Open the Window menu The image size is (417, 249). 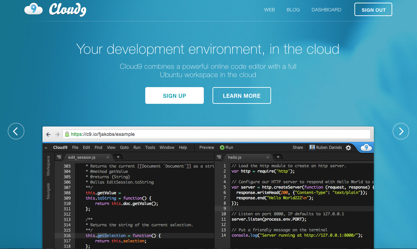(167, 148)
